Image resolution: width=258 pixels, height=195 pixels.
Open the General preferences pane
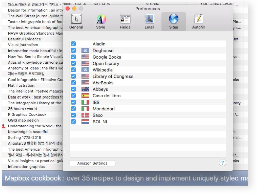coord(76,22)
